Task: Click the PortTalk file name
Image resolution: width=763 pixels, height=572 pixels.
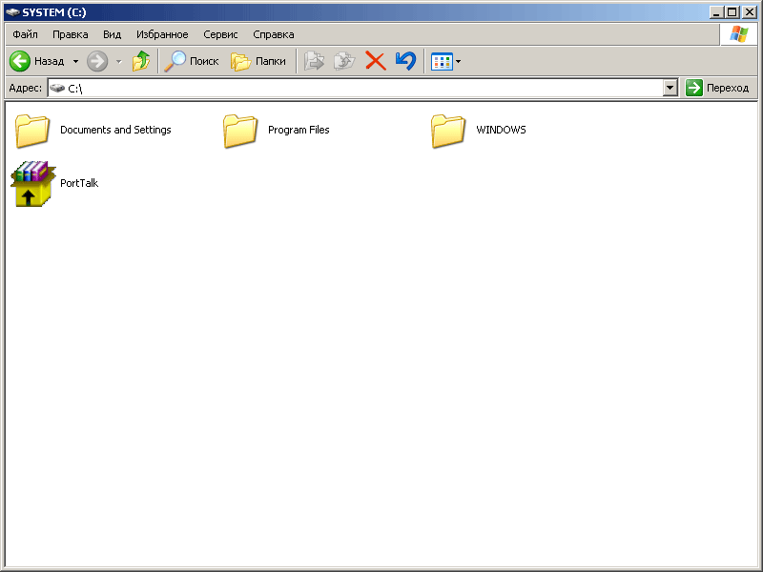Action: coord(79,183)
